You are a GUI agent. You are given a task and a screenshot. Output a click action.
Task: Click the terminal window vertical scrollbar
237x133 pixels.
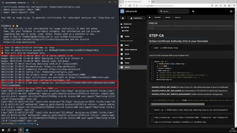pos(118,79)
